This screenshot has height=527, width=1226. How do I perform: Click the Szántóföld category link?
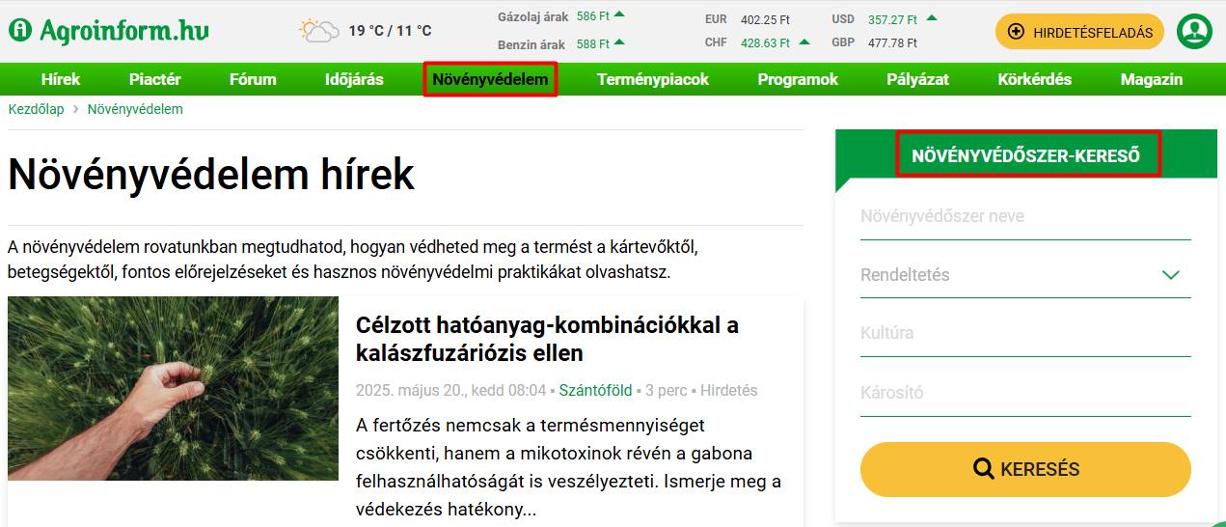[x=596, y=391]
